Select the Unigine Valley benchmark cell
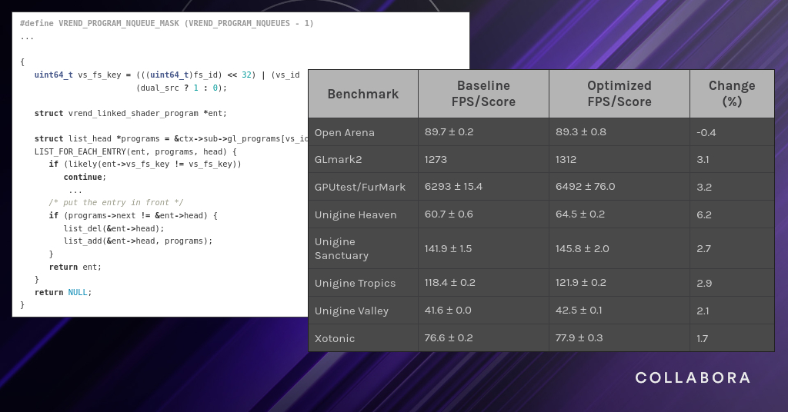The height and width of the screenshot is (412, 788). (363, 311)
